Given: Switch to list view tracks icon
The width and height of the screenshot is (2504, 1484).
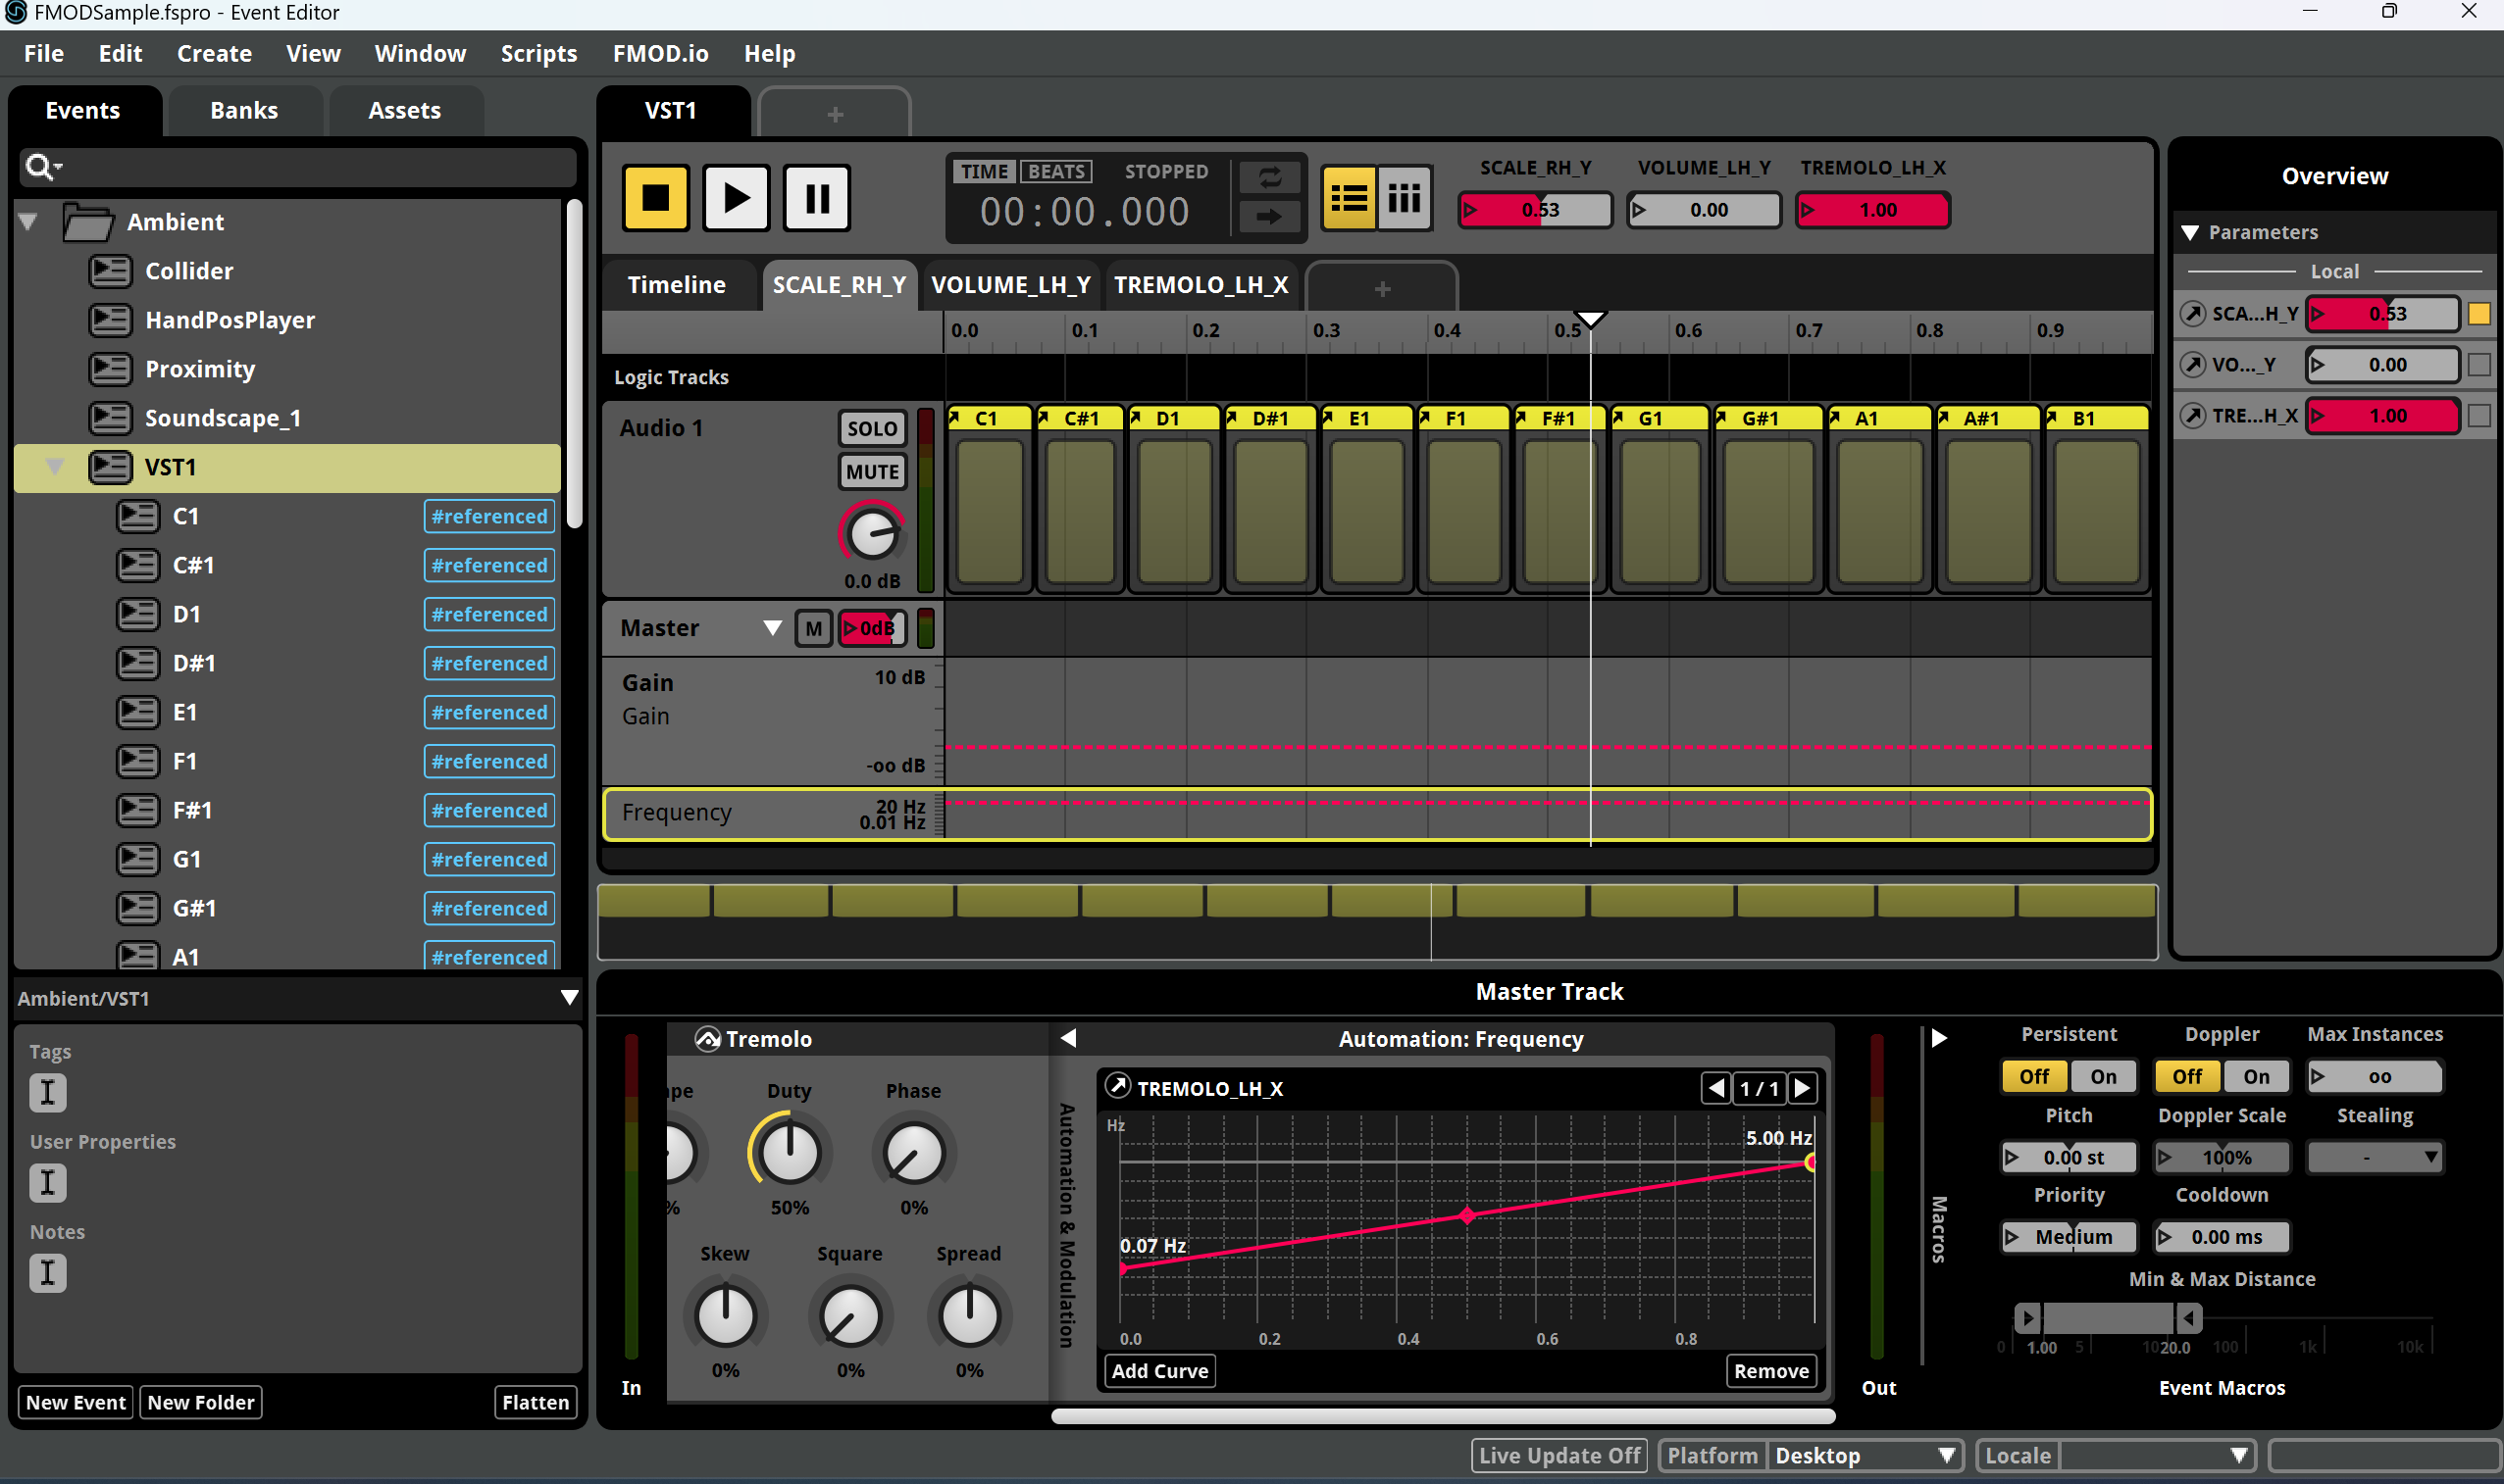Looking at the screenshot, I should tap(1349, 198).
